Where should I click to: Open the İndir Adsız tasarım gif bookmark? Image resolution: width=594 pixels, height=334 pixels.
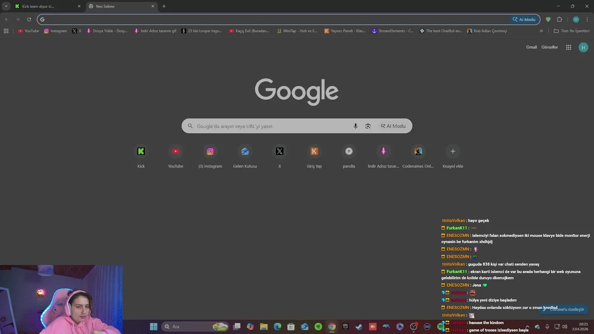click(155, 31)
